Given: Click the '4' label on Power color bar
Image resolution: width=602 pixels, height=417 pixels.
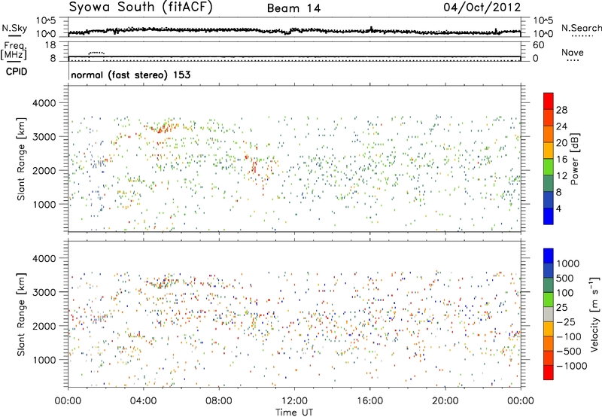Looking at the screenshot, I should [558, 208].
